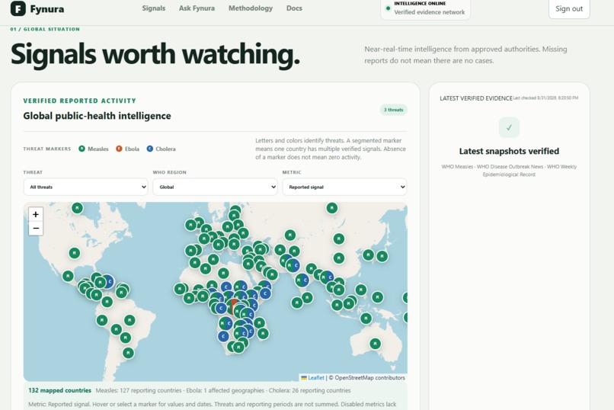614x410 pixels.
Task: Open the Signals navigation item
Action: click(154, 8)
